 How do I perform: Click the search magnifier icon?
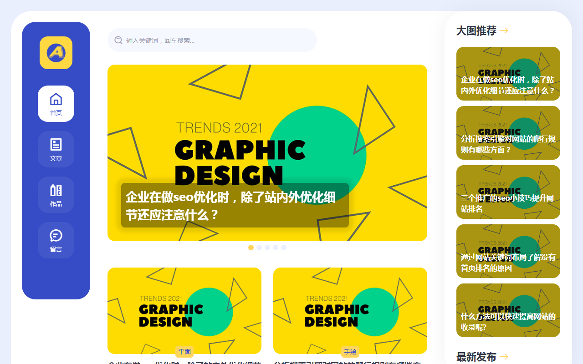tap(118, 40)
